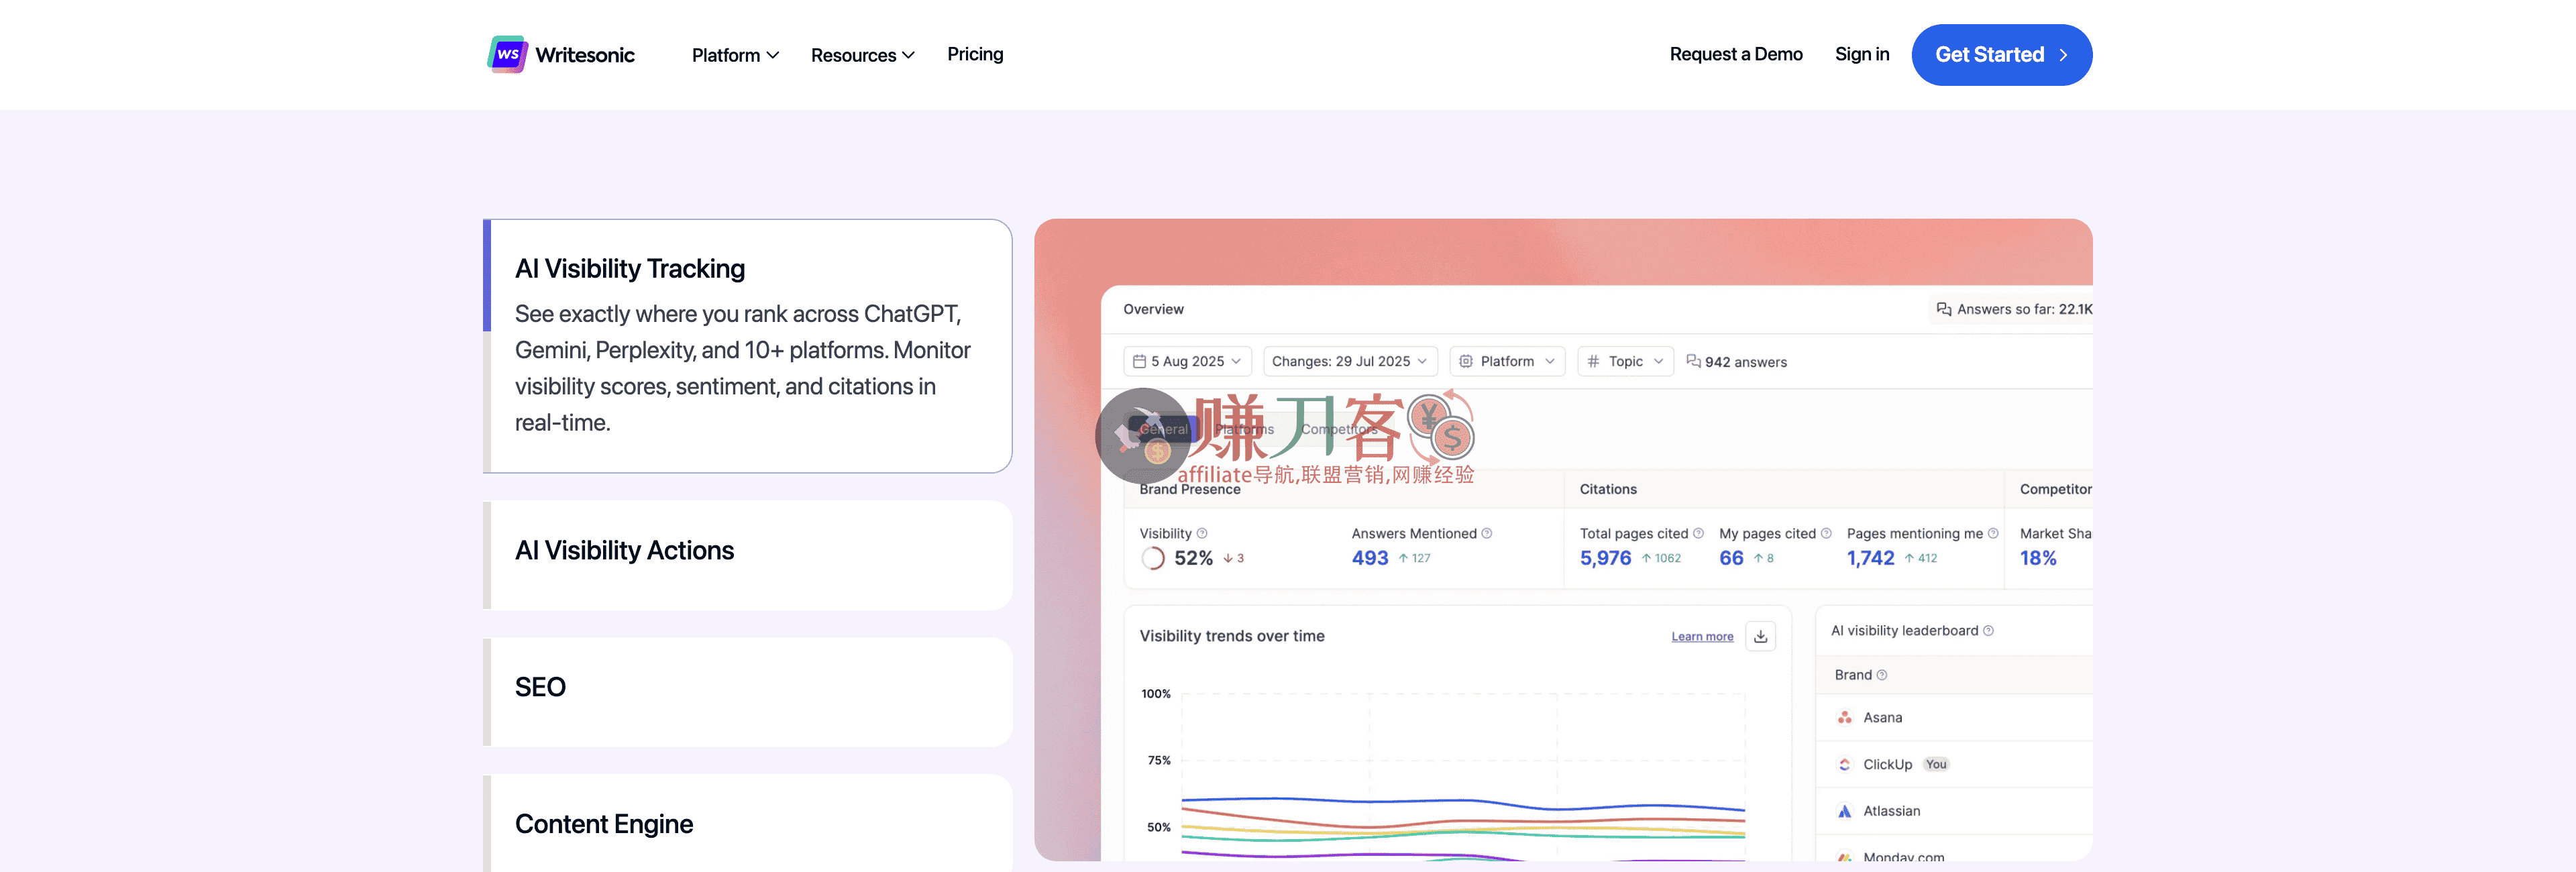Click the Get Started button
Image resolution: width=2576 pixels, height=872 pixels.
[2001, 55]
